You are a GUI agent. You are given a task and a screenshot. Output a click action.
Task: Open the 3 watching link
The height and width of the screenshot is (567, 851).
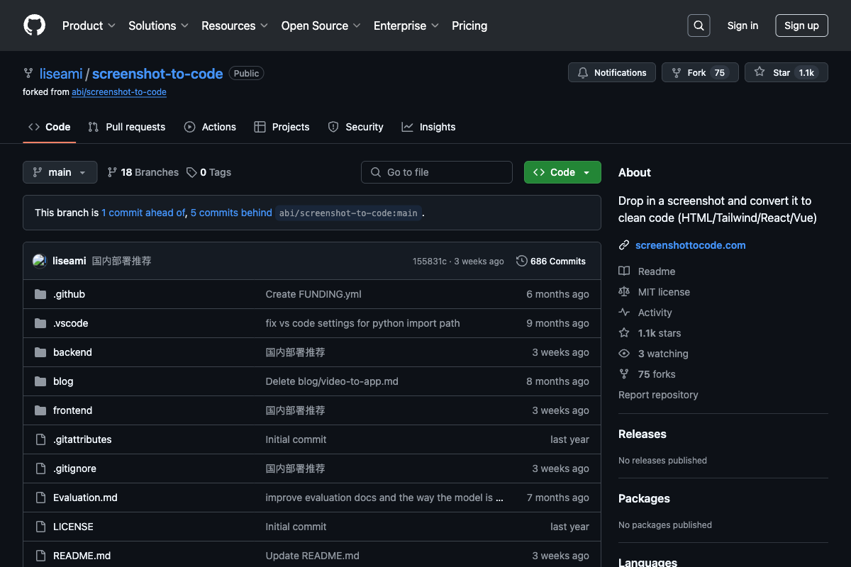coord(663,354)
